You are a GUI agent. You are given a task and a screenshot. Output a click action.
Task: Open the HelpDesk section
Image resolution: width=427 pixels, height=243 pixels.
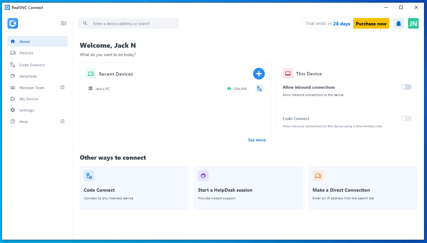(37, 76)
